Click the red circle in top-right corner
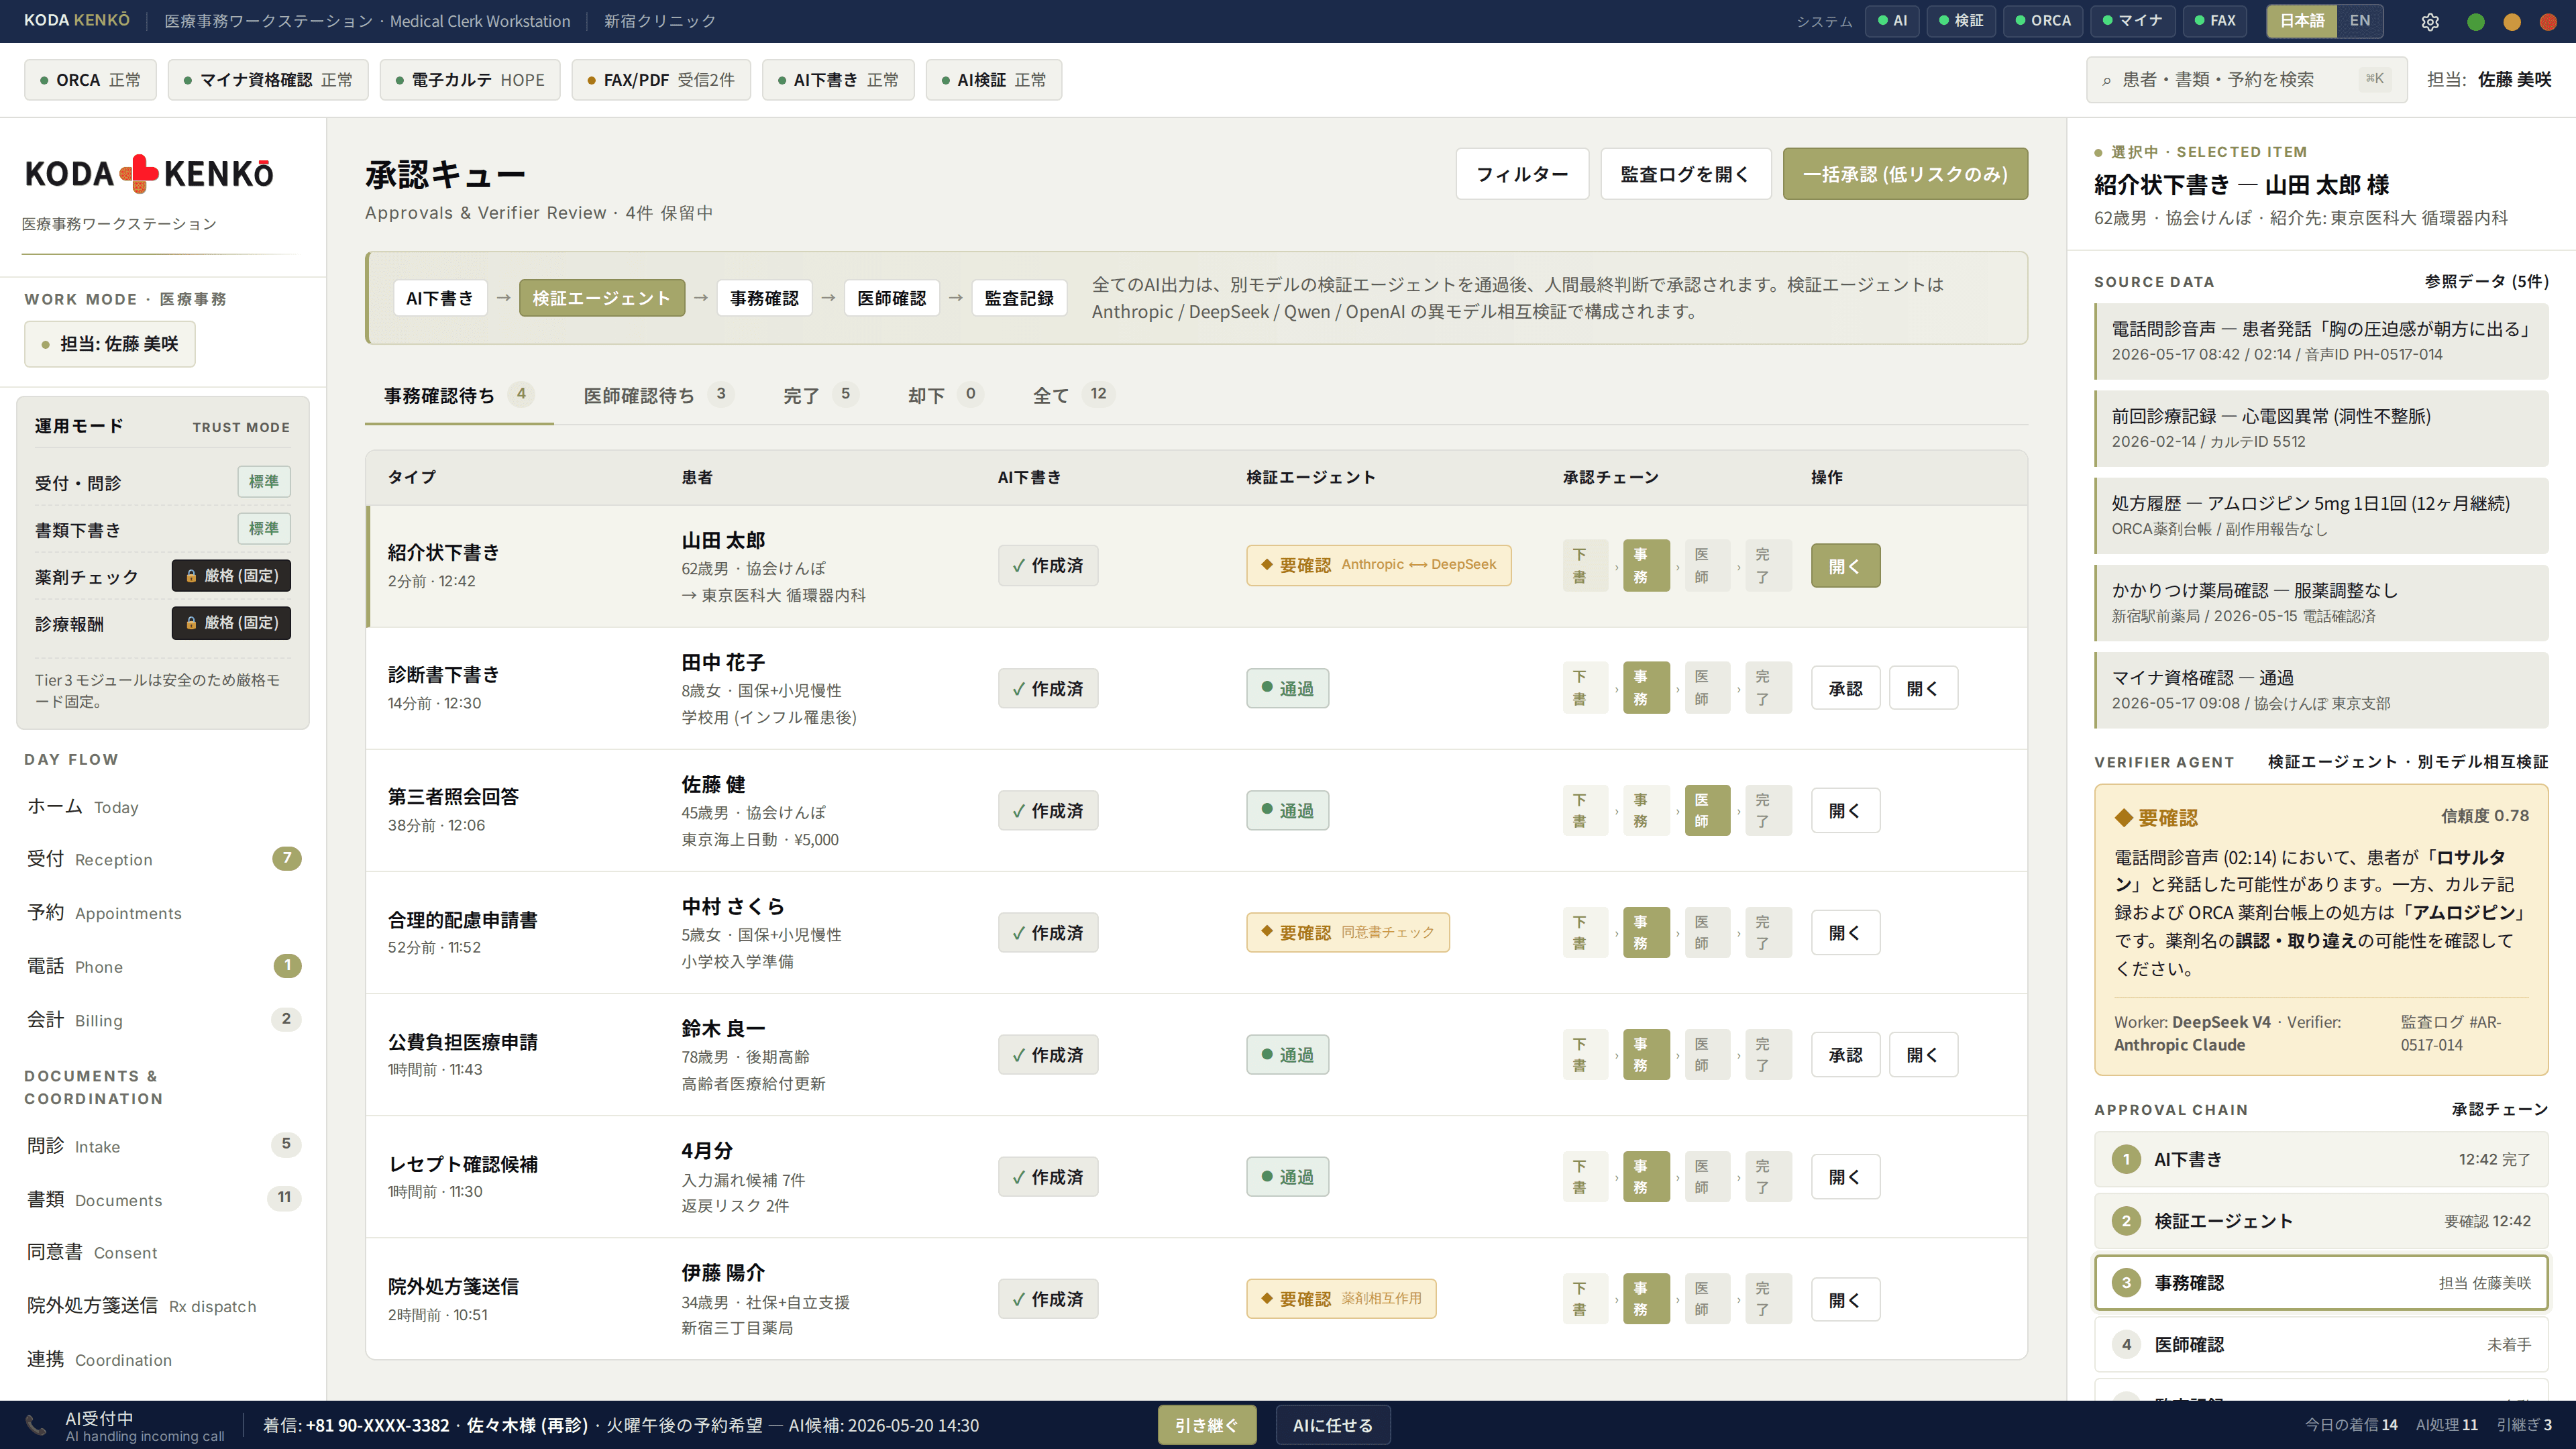The height and width of the screenshot is (1449, 2576). 2548,21
